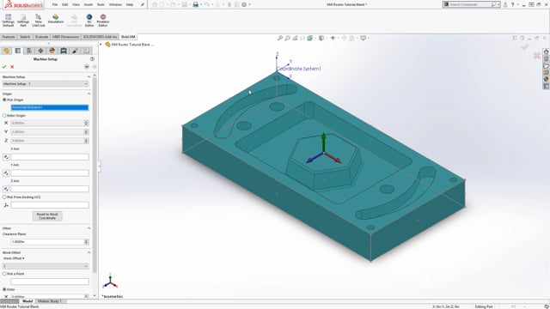Select the Pick Origin radio button
Screen dimensions: 550x309
[4, 100]
